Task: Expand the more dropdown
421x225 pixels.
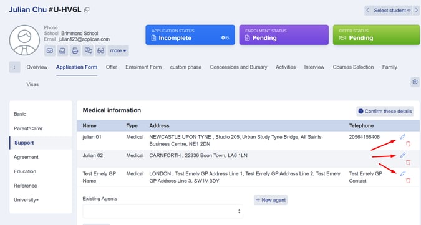Action: [x=118, y=50]
